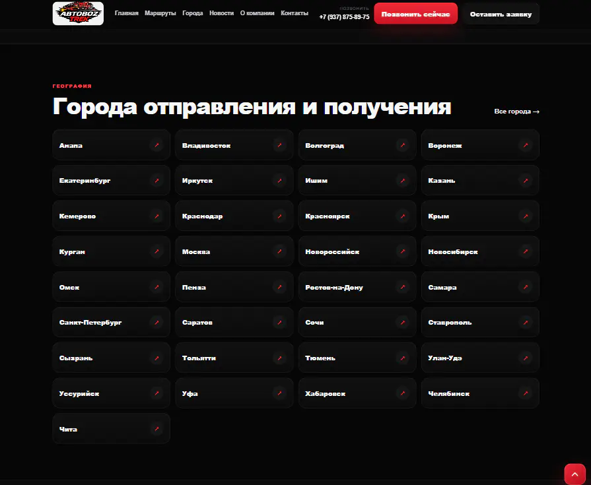Screen dimensions: 591x485
Task: Open the Контакты page from navigation
Action: coord(295,13)
